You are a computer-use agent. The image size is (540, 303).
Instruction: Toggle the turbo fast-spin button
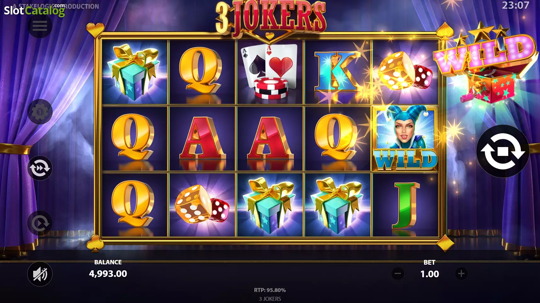[40, 168]
